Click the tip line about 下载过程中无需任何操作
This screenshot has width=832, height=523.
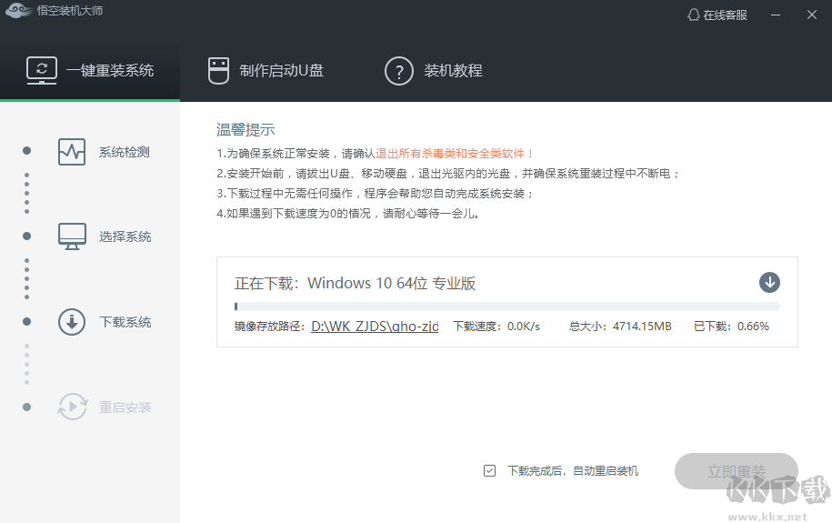376,193
